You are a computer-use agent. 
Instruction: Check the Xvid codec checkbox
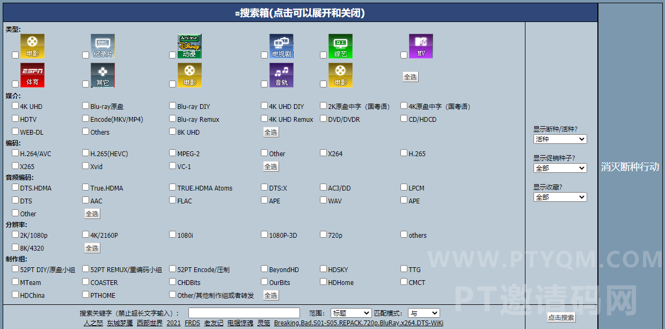point(85,166)
